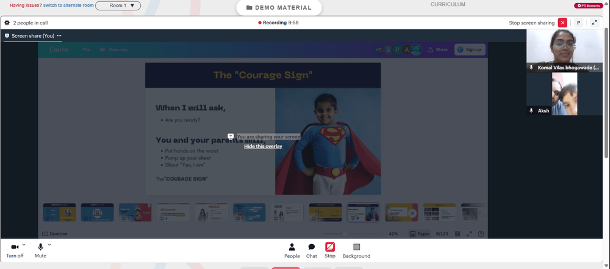Select slide thumbnail 1
The image size is (610, 269).
click(x=59, y=212)
